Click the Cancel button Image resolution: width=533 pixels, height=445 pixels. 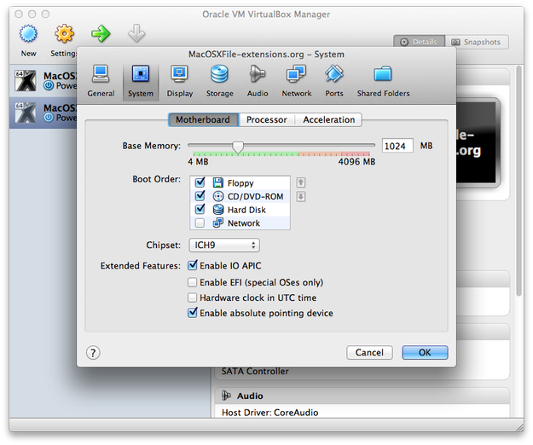point(369,353)
